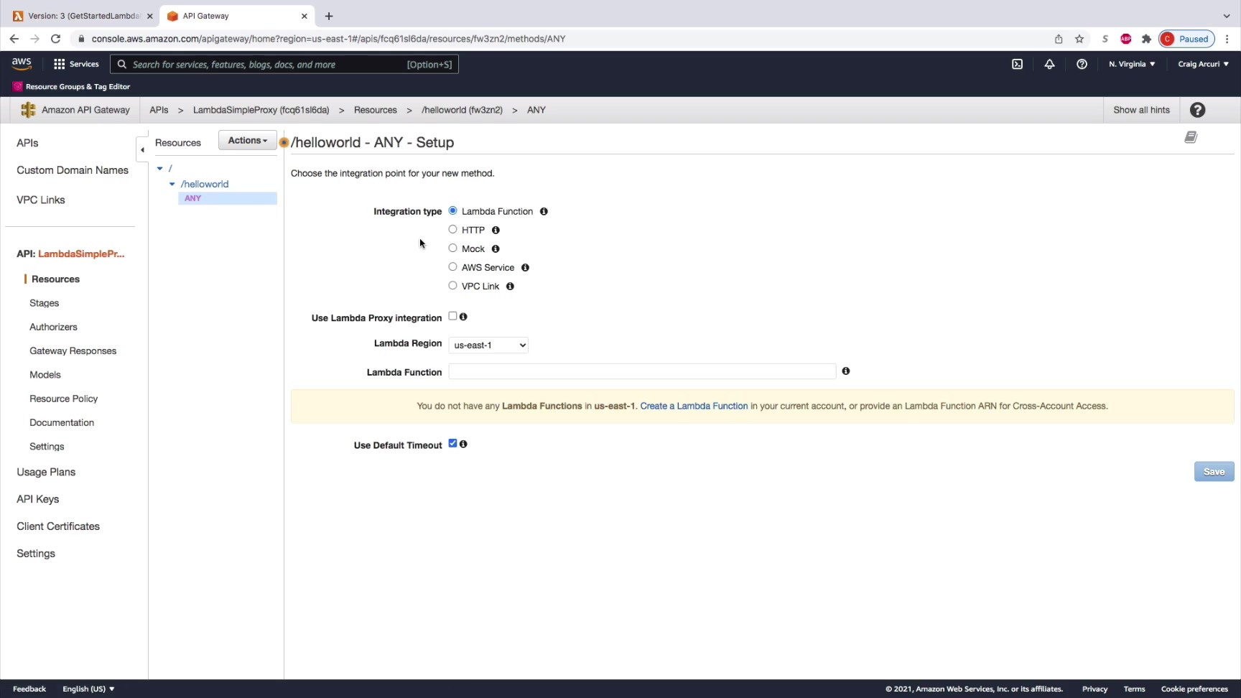Click the browser reload button
Image resolution: width=1241 pixels, height=698 pixels.
coord(55,39)
